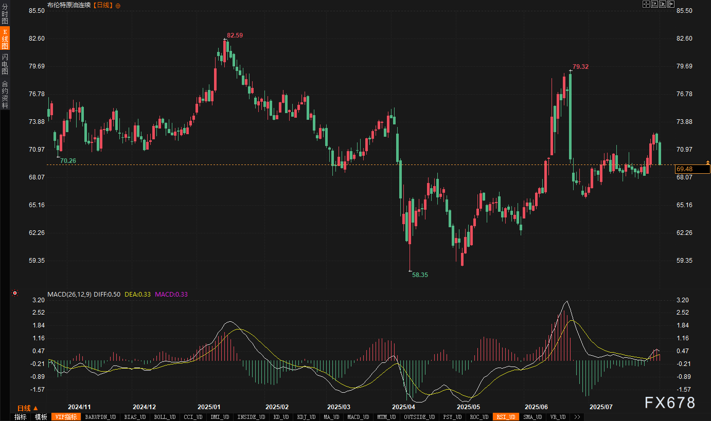
Task: Apply the BOLL_UD indicator
Action: tap(165, 417)
